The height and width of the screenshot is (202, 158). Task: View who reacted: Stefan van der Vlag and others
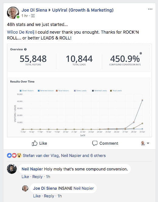tap(64, 155)
